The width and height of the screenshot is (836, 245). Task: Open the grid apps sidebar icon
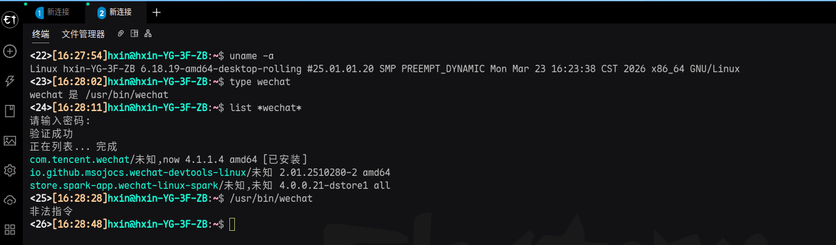(x=10, y=230)
